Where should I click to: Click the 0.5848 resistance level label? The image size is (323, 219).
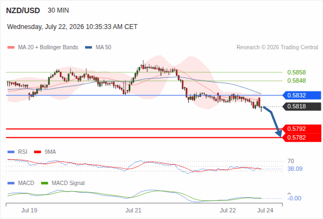[296, 80]
